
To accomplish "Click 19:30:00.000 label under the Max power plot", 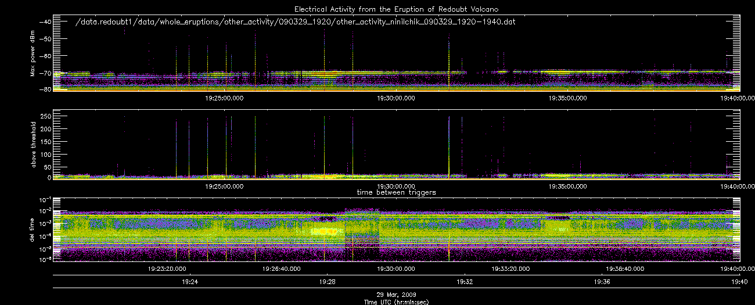I will point(396,98).
